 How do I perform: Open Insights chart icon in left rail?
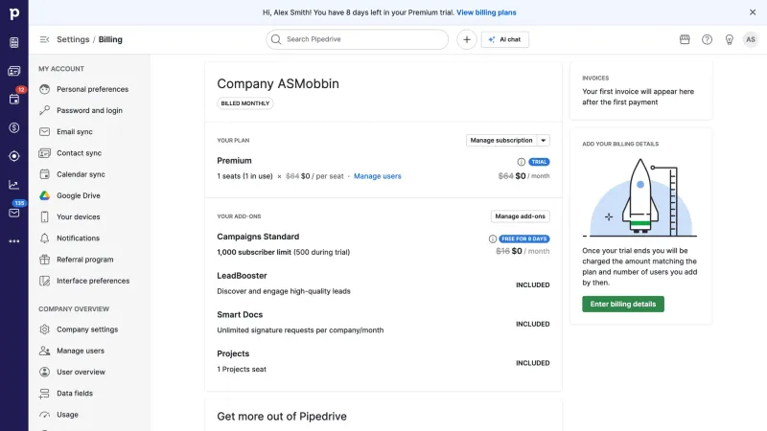pos(14,184)
